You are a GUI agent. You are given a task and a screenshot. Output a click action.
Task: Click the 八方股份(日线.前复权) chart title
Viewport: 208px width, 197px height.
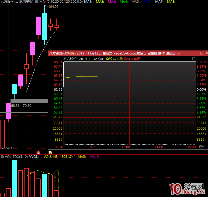[17, 2]
